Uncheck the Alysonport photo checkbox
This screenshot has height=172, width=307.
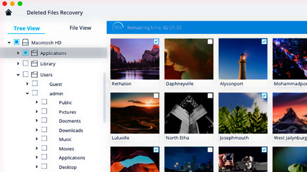point(264,41)
